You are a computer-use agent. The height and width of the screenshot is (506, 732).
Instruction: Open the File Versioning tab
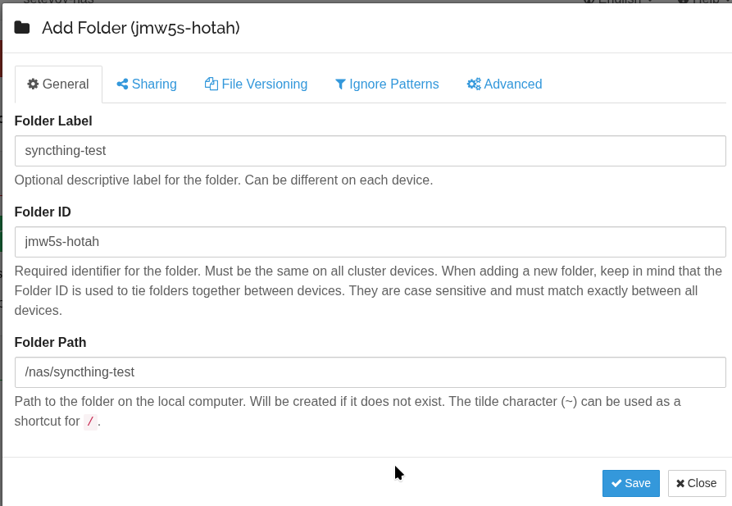click(256, 84)
